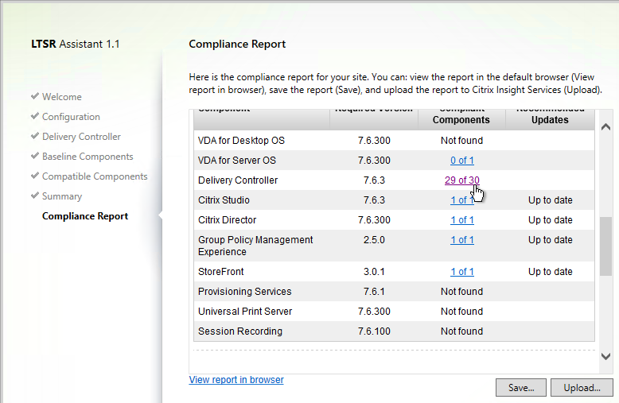Click the checkmark icon next to Delivery Controller step

pyautogui.click(x=35, y=136)
